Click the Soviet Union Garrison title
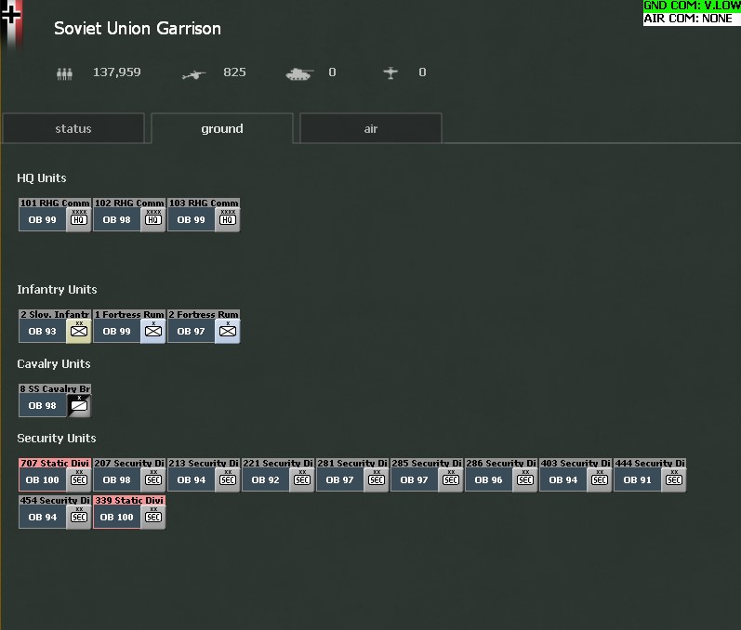The width and height of the screenshot is (741, 630). (x=138, y=28)
